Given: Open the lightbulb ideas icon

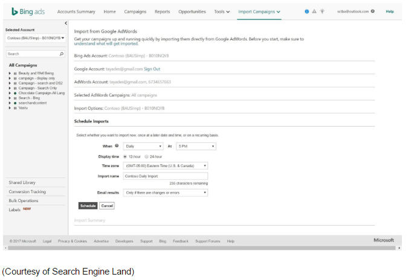Looking at the screenshot, I should click(x=322, y=11).
